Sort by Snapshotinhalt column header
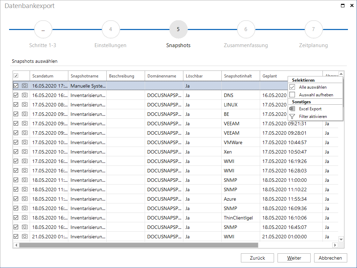This screenshot has height=268, width=357. (241, 76)
